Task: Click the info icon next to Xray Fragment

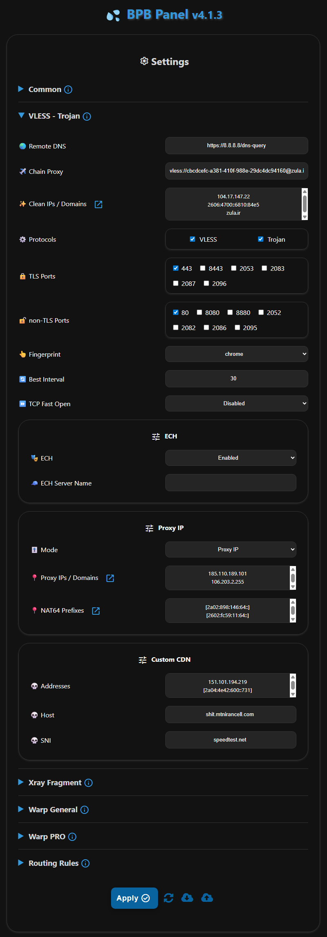Action: (89, 783)
